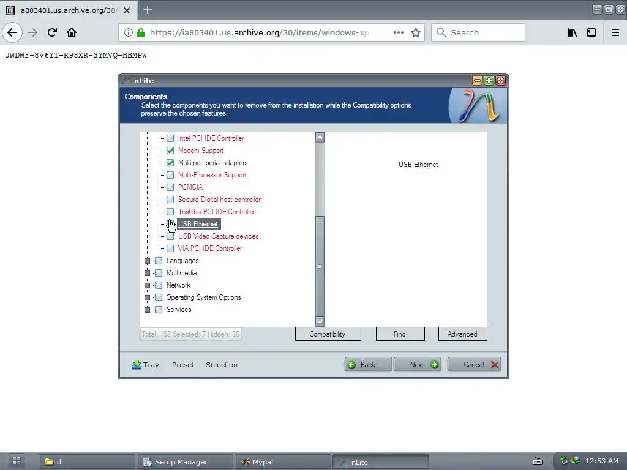Check Secure Digital host controller

coord(170,200)
